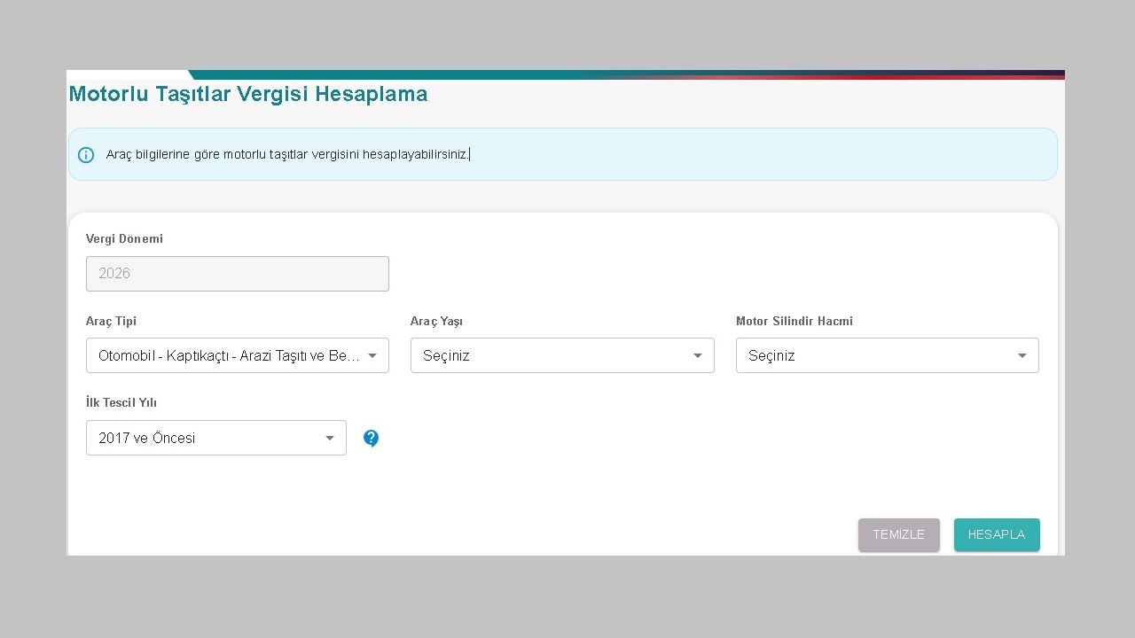This screenshot has width=1135, height=638.
Task: Click the Araç Tipi label
Action: (x=111, y=322)
